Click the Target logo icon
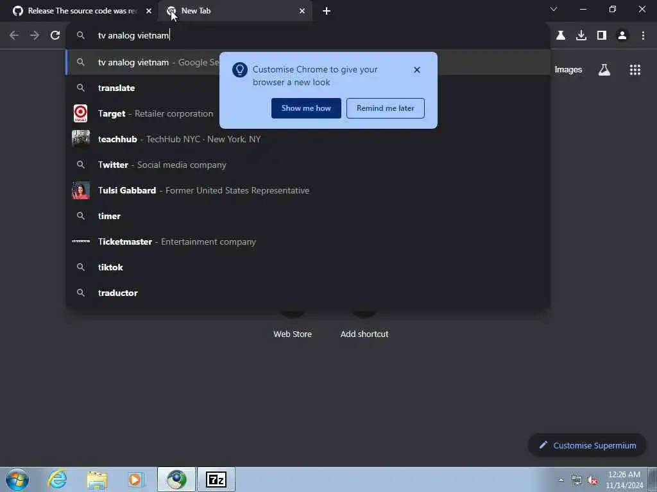657x492 pixels. tap(80, 113)
